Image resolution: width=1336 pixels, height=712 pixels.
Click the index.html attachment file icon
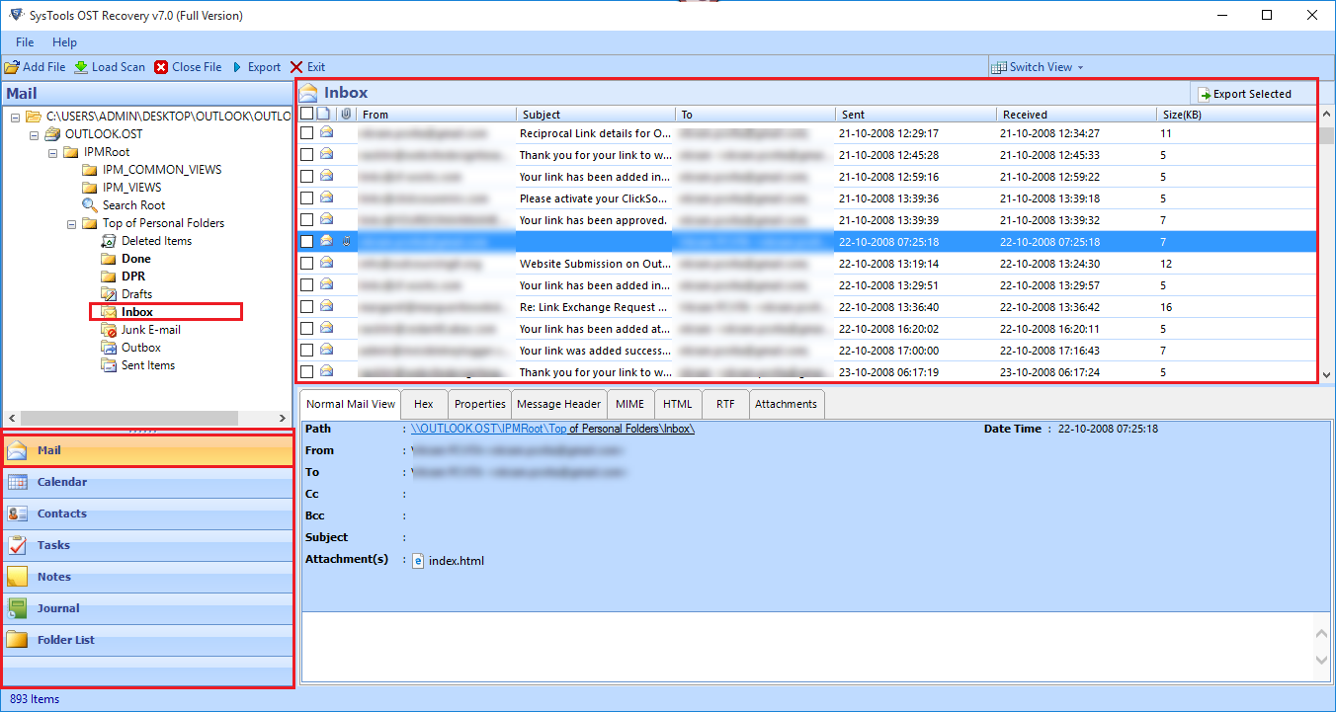[x=418, y=561]
